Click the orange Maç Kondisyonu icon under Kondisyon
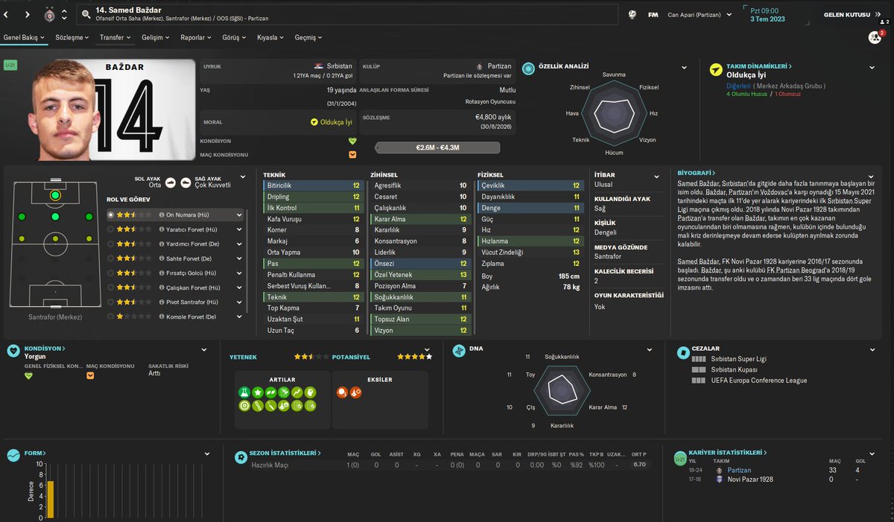This screenshot has height=522, width=894. (90, 375)
